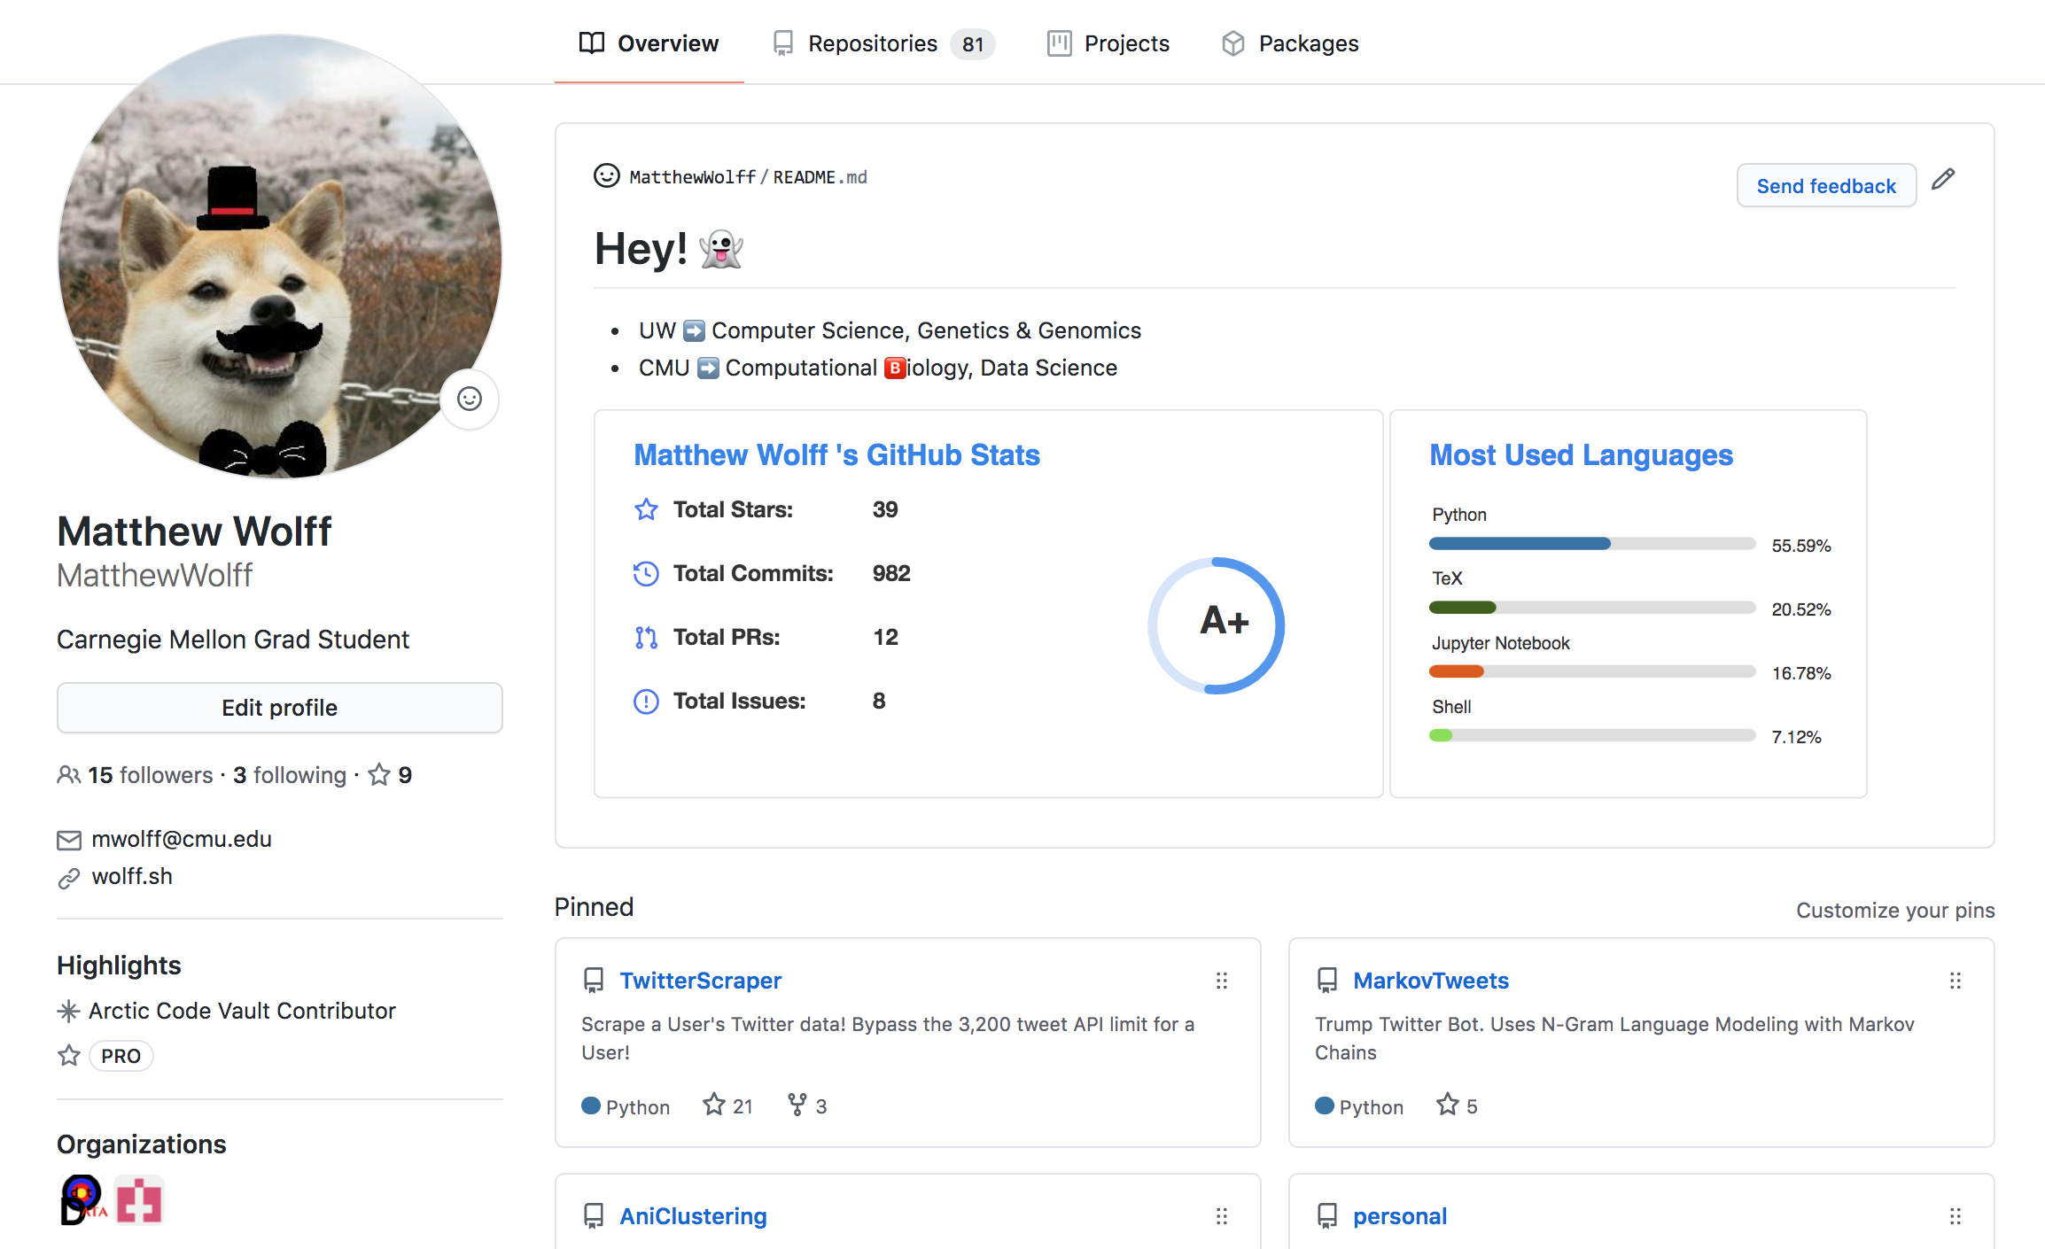Click the Send feedback button

pos(1826,186)
